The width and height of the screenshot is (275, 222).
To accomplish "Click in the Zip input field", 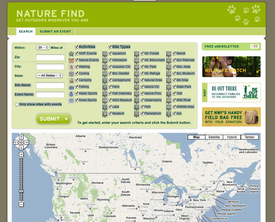I will (x=50, y=57).
